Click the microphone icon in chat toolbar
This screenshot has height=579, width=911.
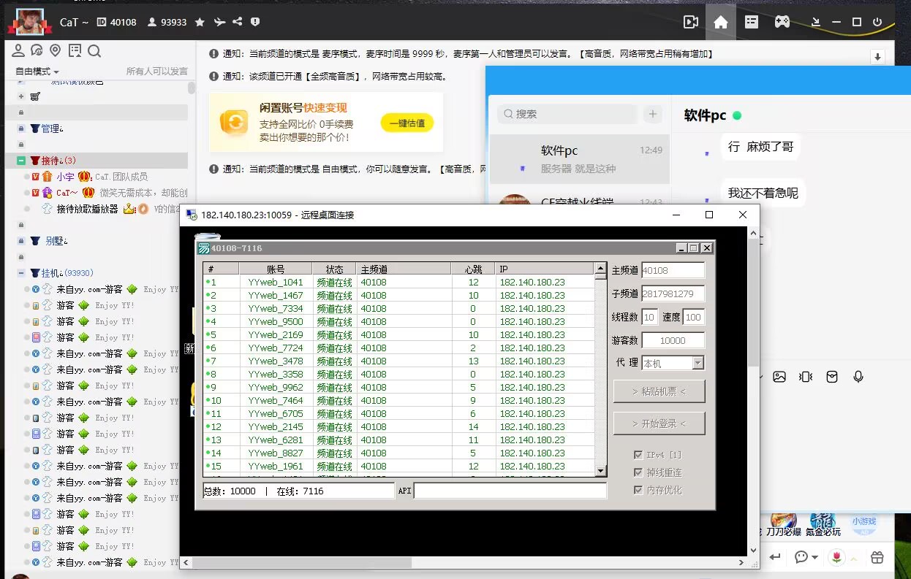pyautogui.click(x=858, y=377)
